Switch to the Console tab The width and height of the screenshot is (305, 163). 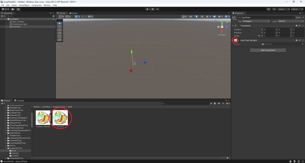[x=19, y=100]
